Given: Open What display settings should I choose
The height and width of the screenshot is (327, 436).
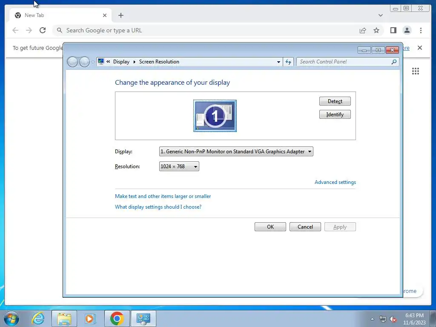Looking at the screenshot, I should [x=158, y=207].
